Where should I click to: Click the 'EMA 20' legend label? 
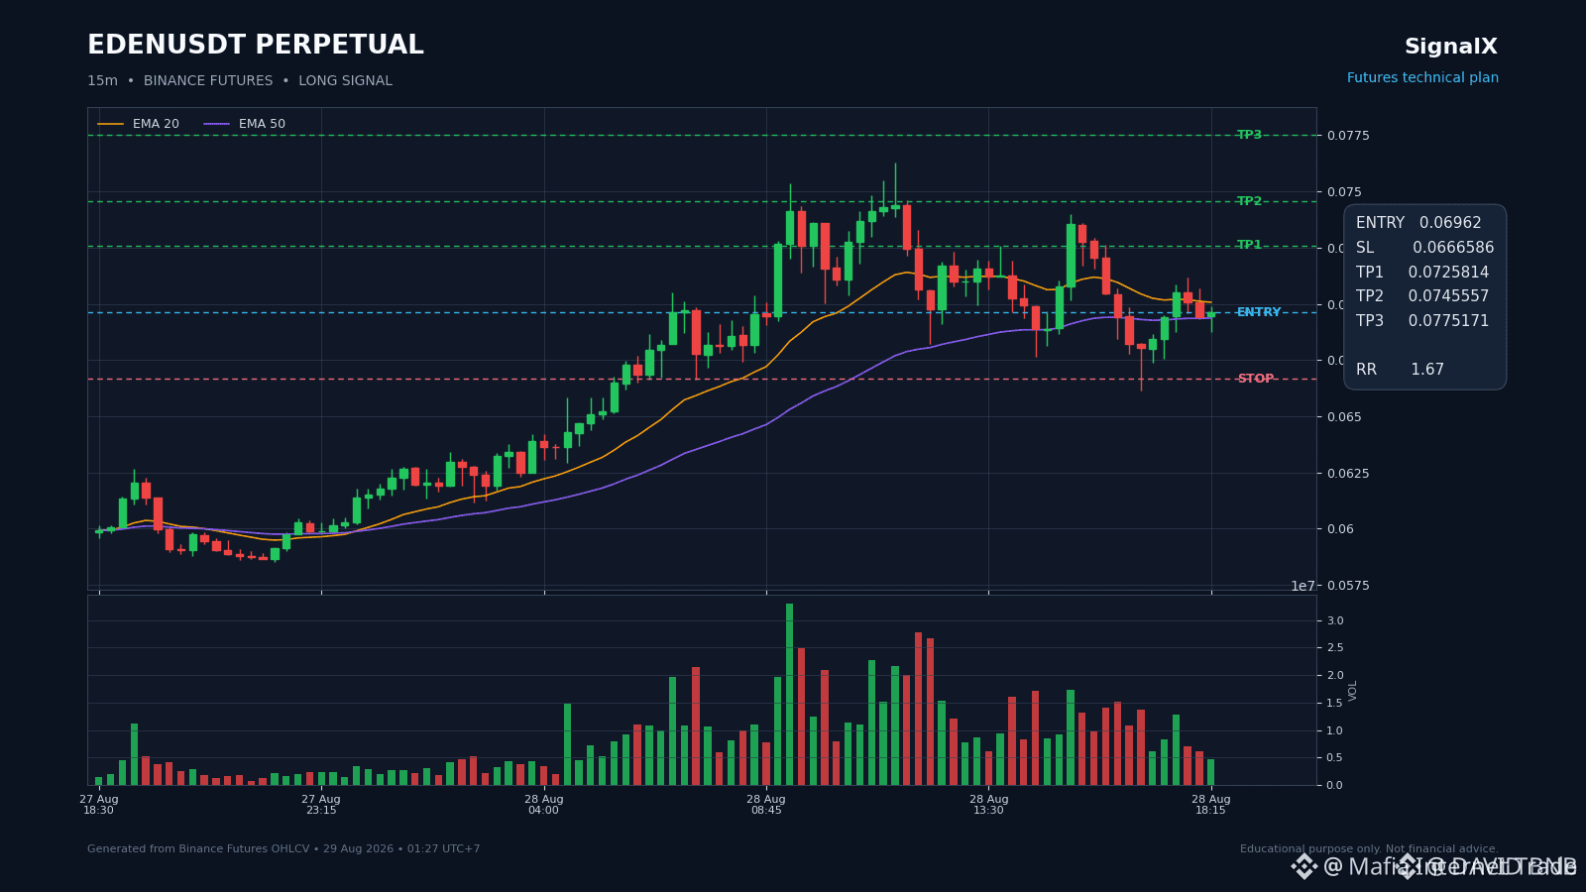coord(156,124)
